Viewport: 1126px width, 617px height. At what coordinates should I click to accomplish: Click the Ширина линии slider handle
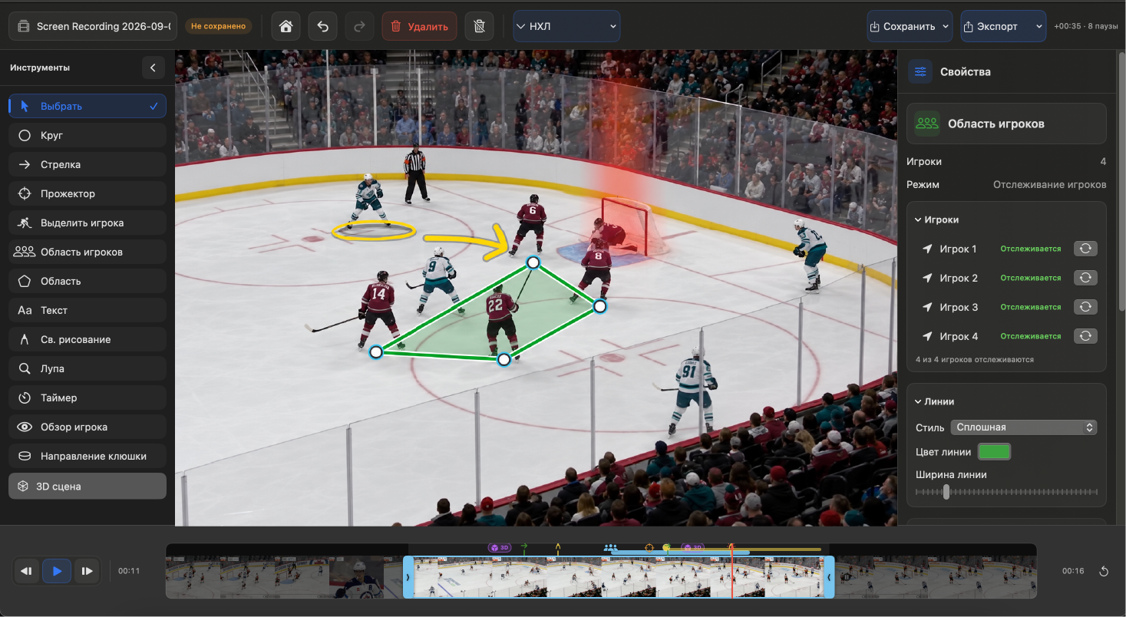point(946,492)
